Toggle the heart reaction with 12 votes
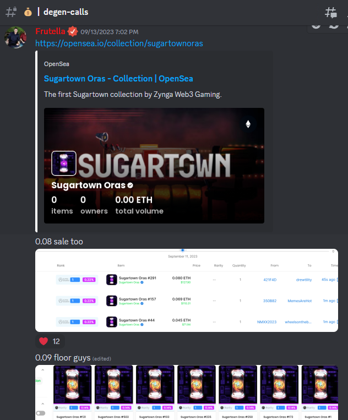Screen dimensions: 348x420 click(50, 341)
